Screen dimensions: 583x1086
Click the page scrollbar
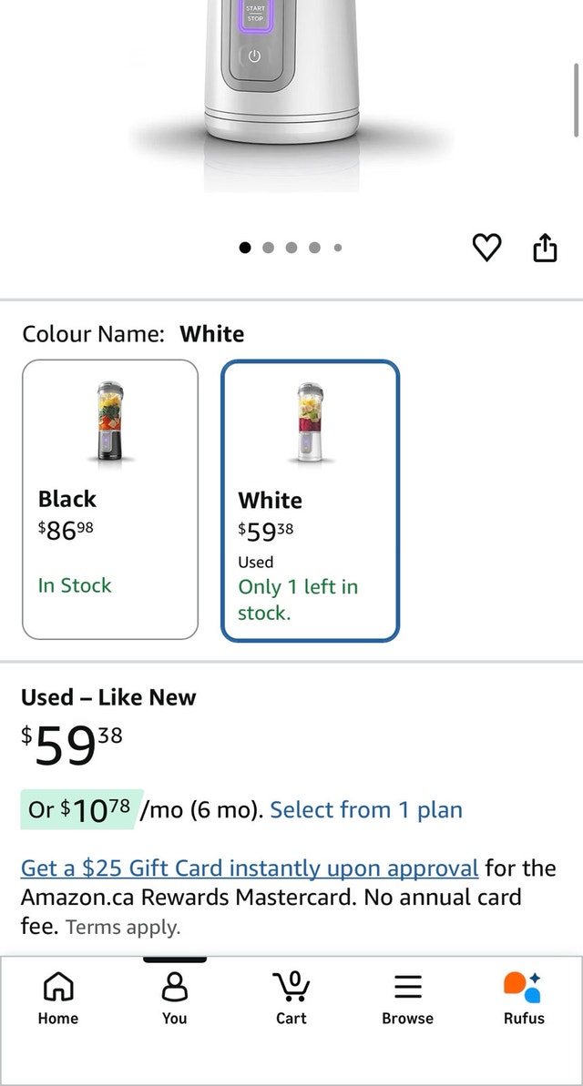(576, 100)
